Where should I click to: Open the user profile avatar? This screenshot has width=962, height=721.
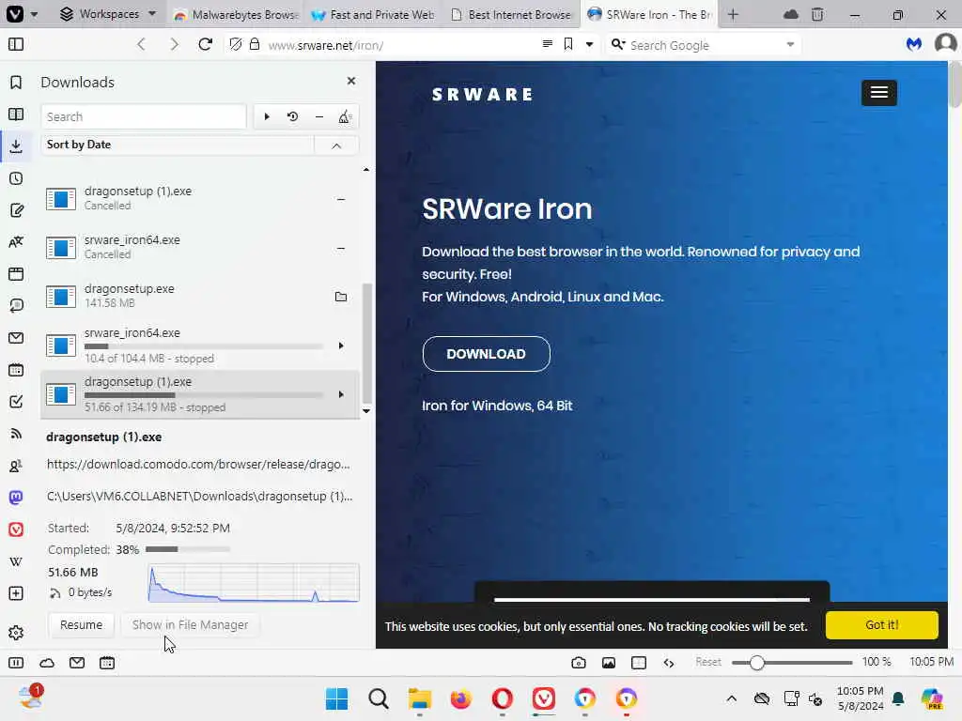(945, 43)
